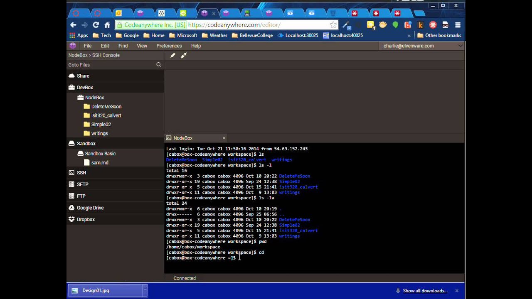Image resolution: width=532 pixels, height=299 pixels.
Task: Click the writings folder icon
Action: click(x=86, y=133)
